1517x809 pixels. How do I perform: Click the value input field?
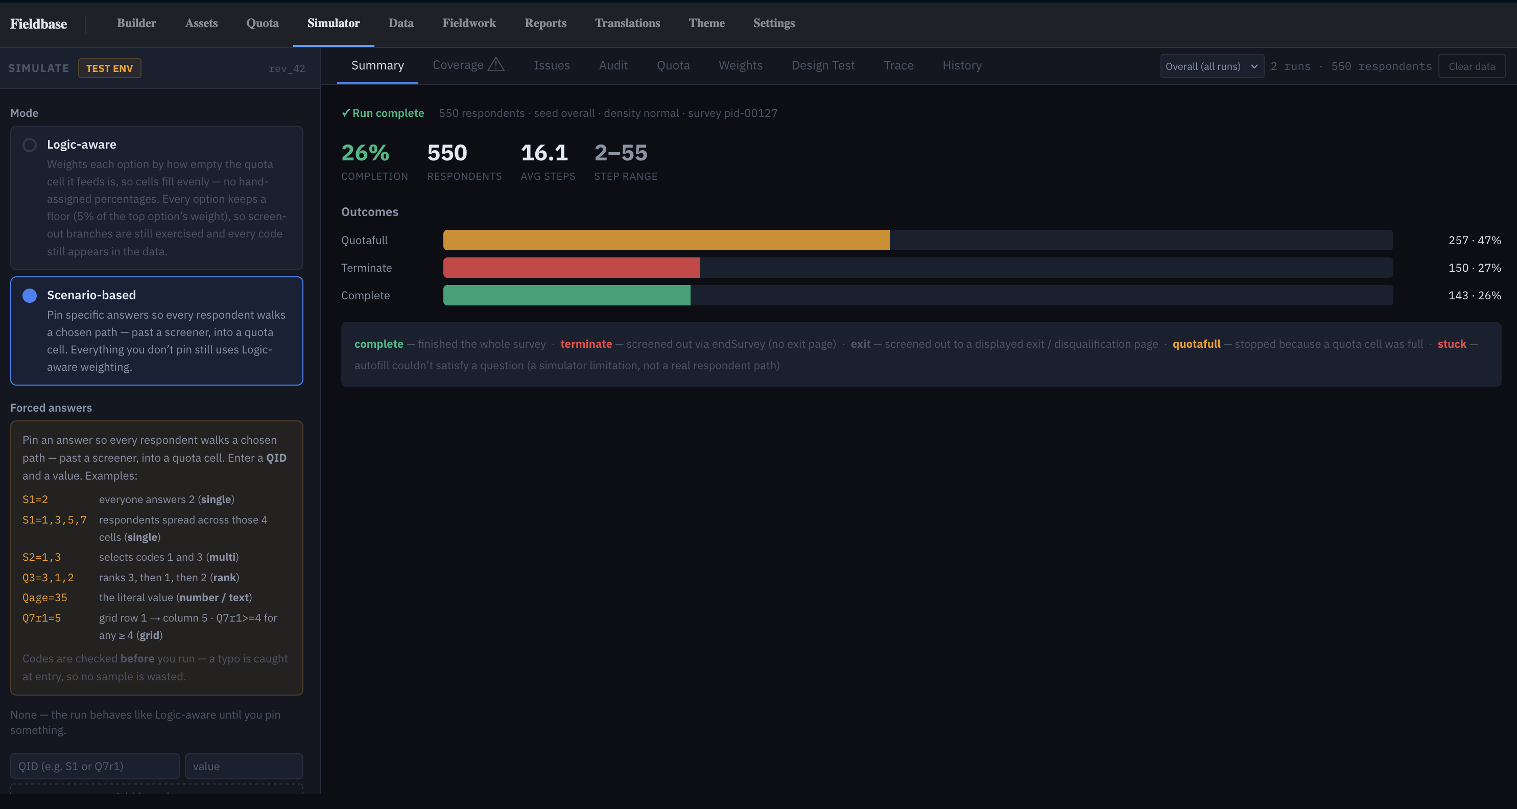point(244,766)
